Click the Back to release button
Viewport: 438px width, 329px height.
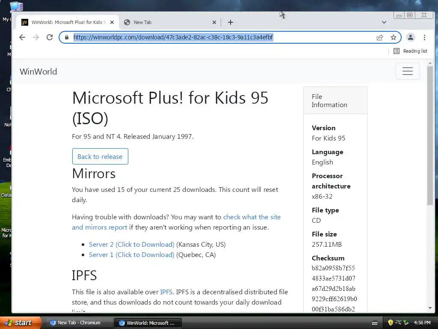pyautogui.click(x=100, y=156)
